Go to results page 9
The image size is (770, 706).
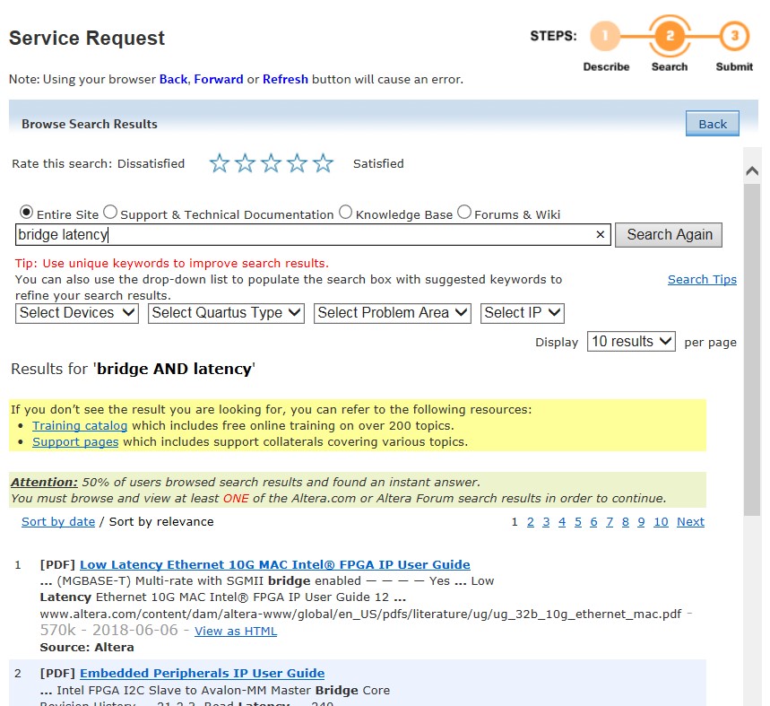click(x=641, y=522)
